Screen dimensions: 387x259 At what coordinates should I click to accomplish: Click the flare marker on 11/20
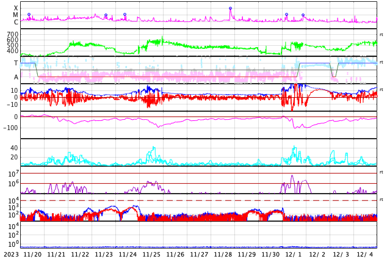29,15
